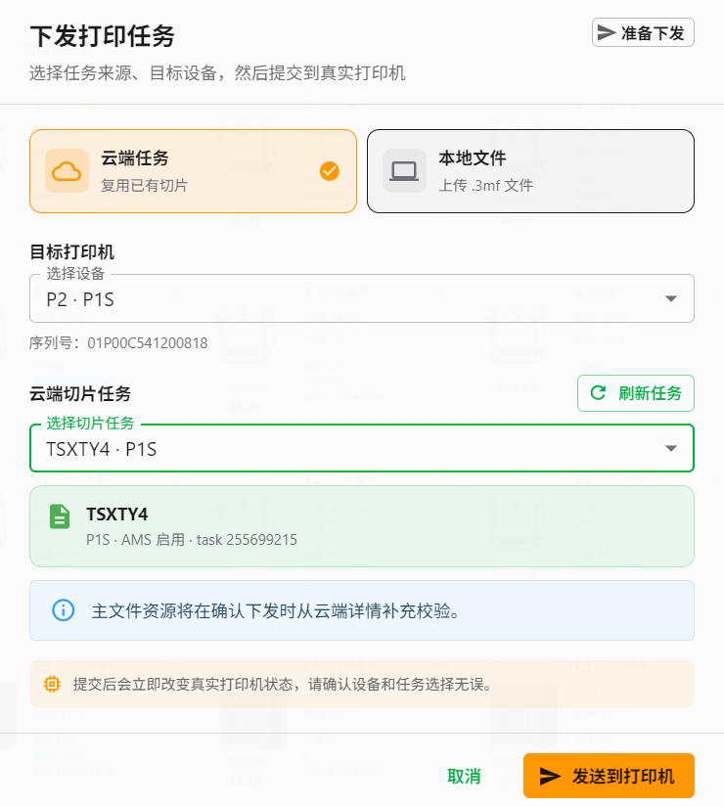Open the 选择设备 printer dropdown
The image size is (724, 807).
tap(361, 298)
